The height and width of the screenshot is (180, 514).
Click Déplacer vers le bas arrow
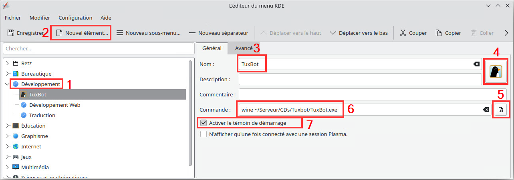pos(333,33)
